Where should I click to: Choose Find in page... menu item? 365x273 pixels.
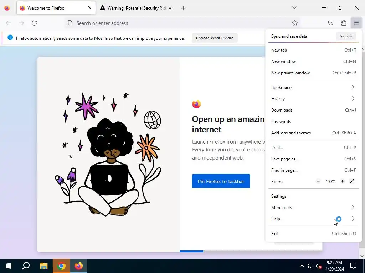pyautogui.click(x=314, y=170)
